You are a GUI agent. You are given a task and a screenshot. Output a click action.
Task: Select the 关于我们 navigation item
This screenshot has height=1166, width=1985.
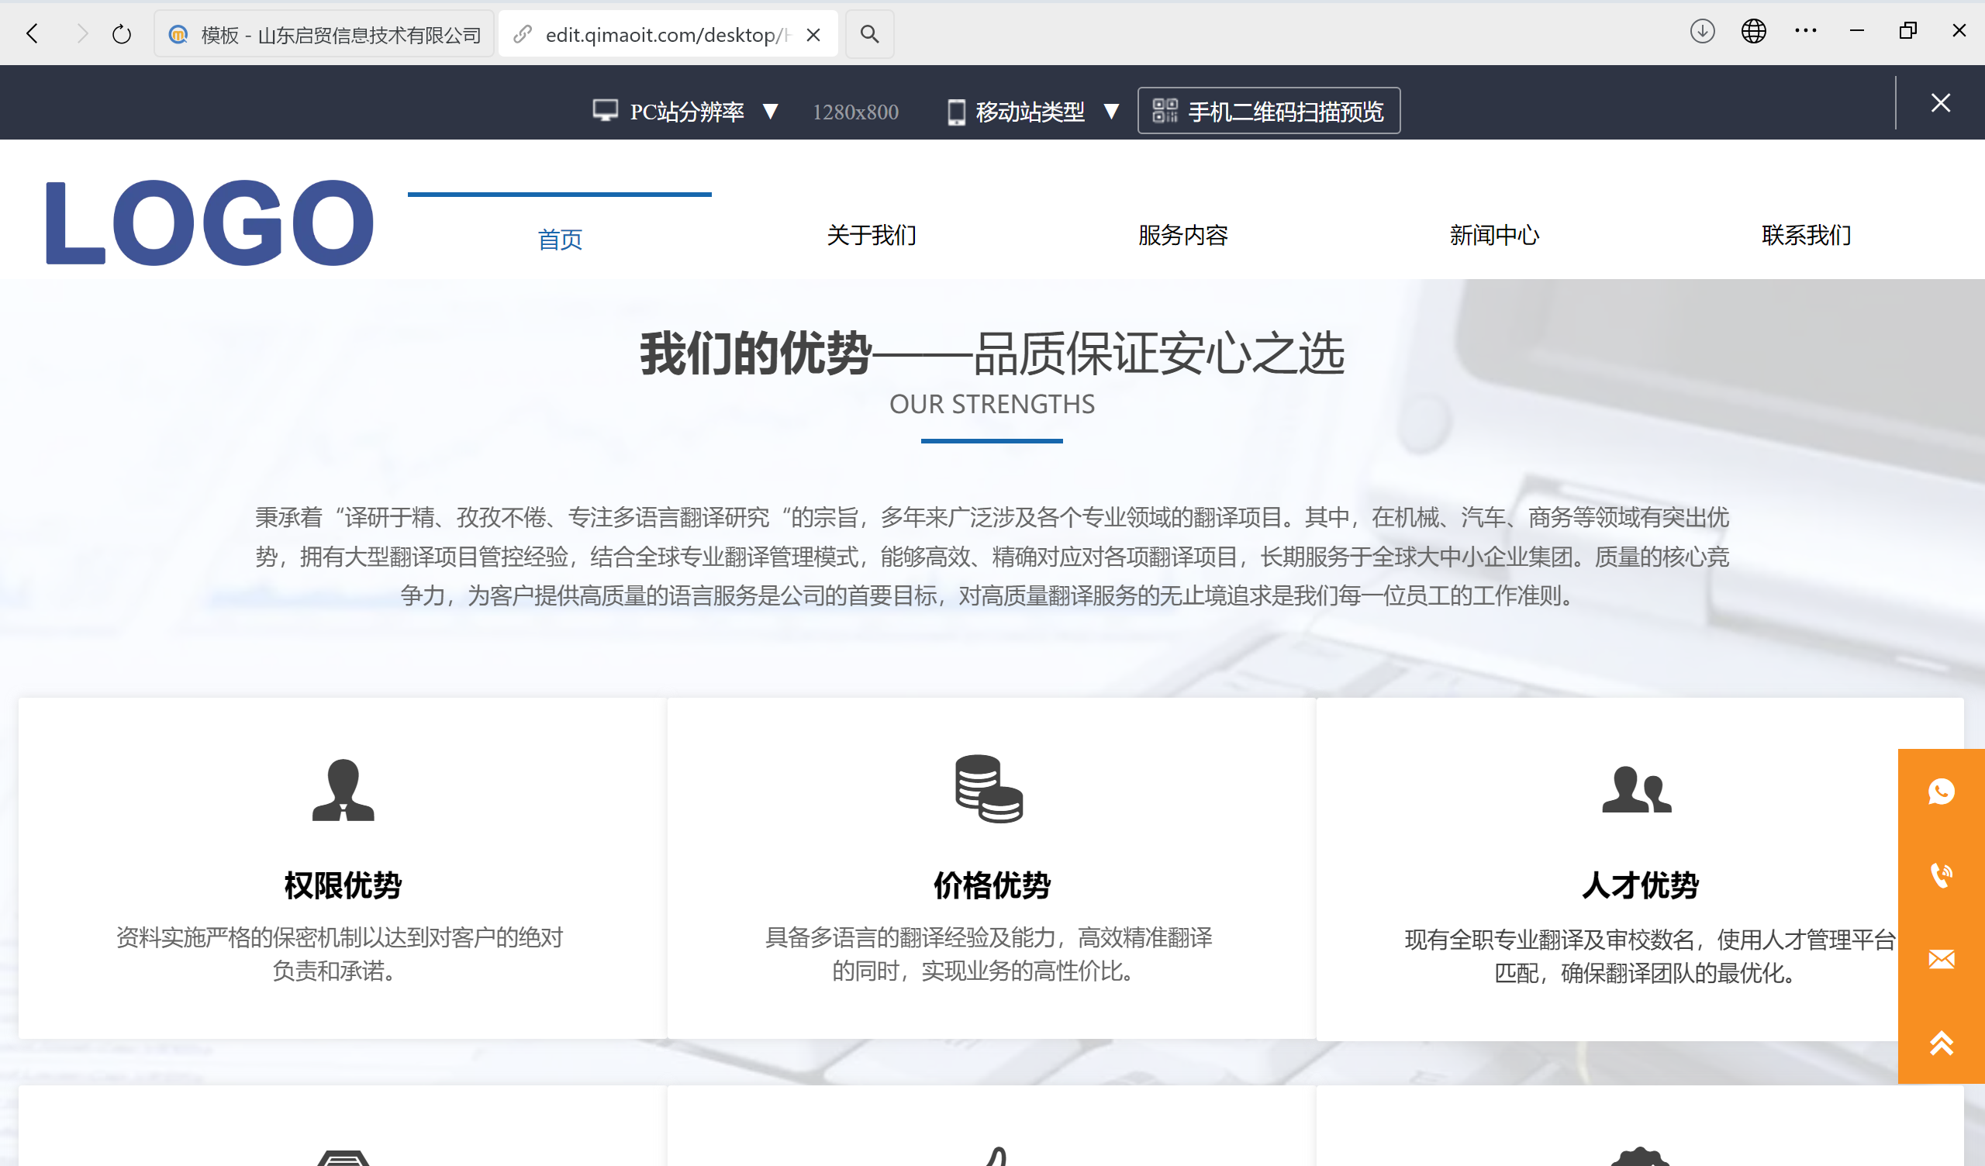pyautogui.click(x=871, y=235)
